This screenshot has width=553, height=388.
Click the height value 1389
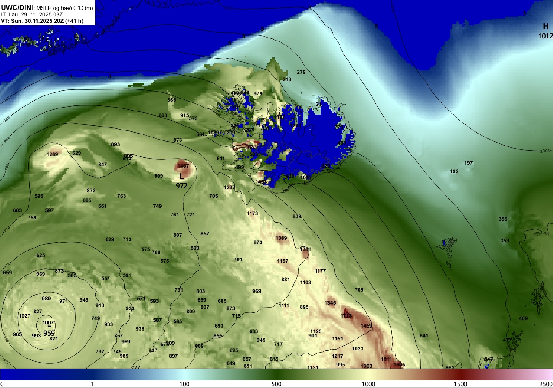(281, 238)
